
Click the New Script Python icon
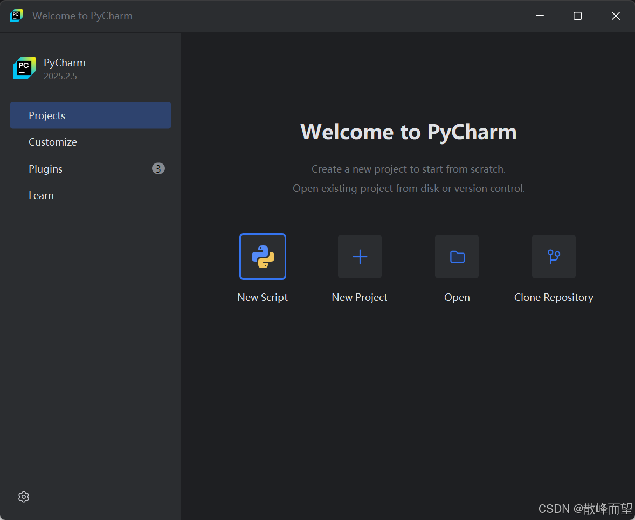263,257
